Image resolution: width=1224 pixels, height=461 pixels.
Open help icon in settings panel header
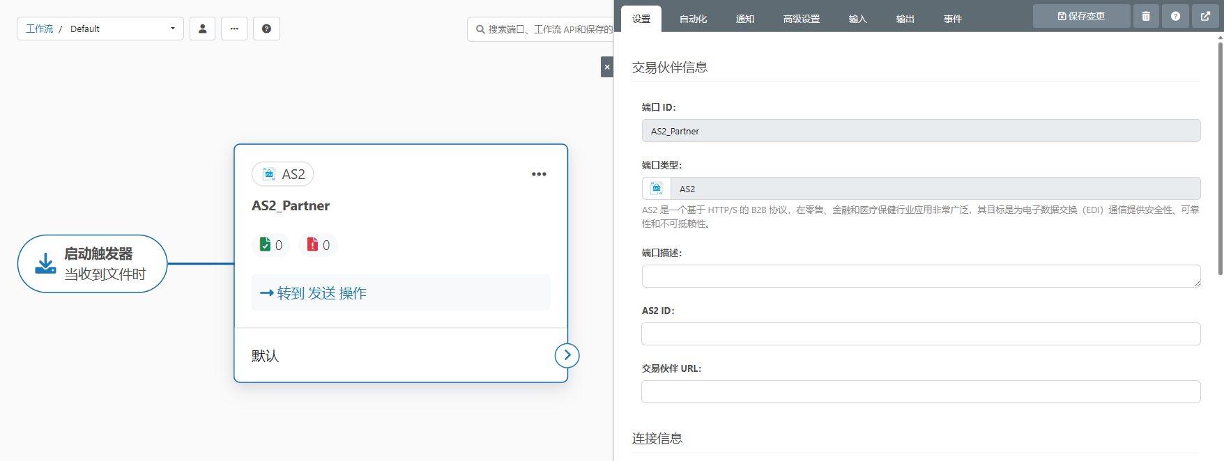pyautogui.click(x=1176, y=16)
